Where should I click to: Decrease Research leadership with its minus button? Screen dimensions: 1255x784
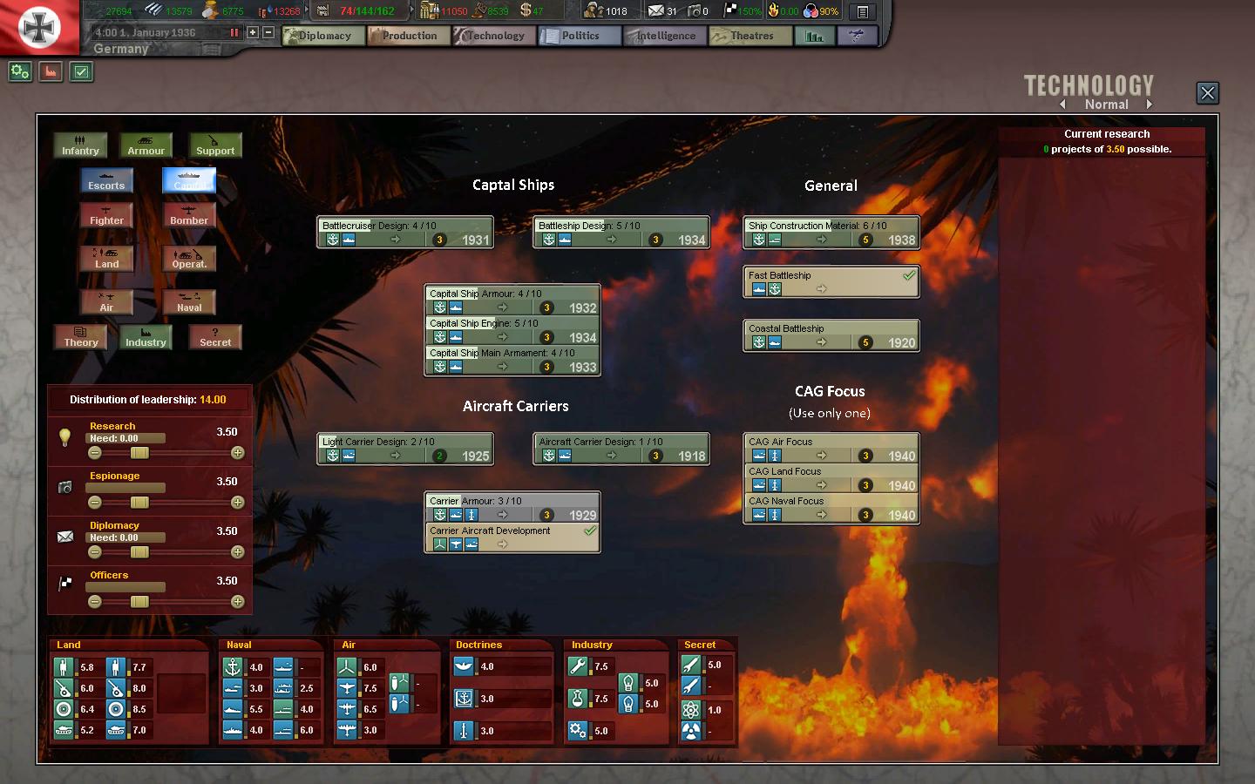pos(95,453)
